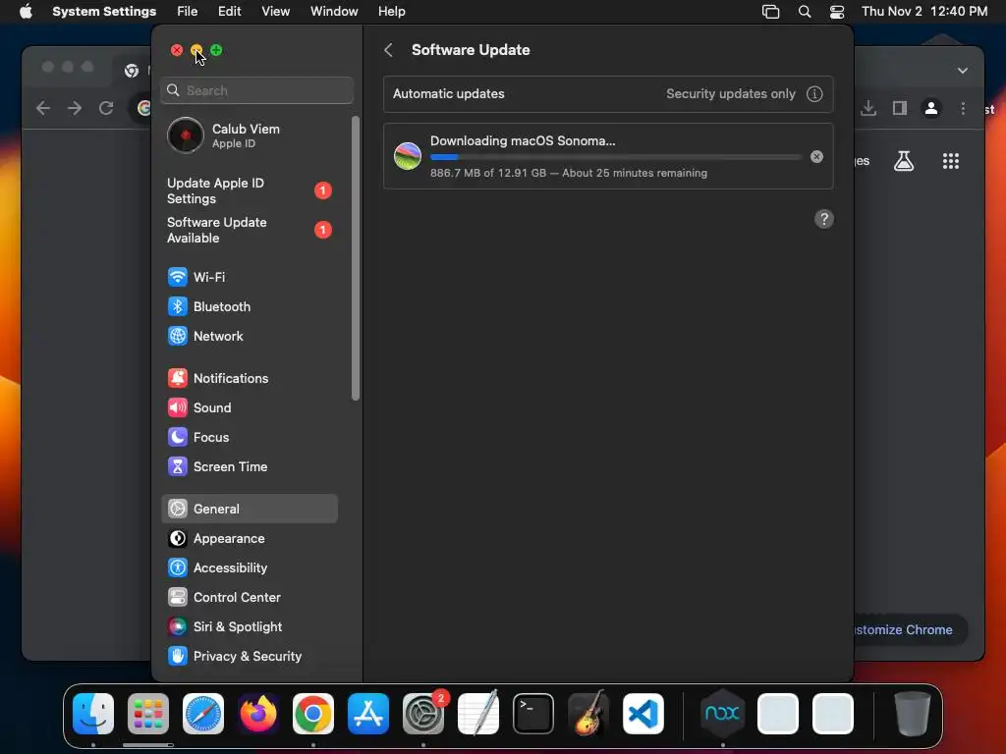Click the macOS Sonoma installer icon
Viewport: 1006px width, 754px height.
(x=408, y=156)
